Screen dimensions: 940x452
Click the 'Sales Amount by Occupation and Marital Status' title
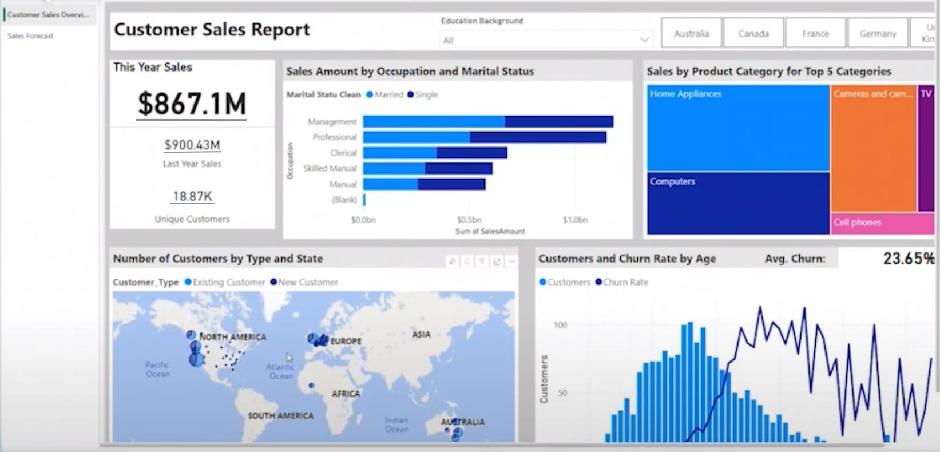tap(410, 71)
